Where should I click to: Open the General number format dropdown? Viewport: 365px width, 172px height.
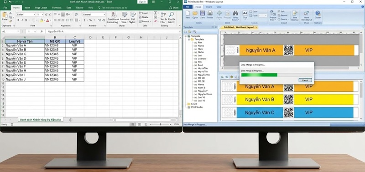[x=104, y=15]
